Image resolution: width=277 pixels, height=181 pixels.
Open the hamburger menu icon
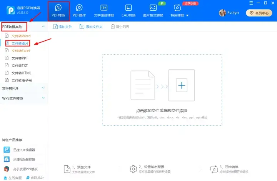(x=251, y=3)
